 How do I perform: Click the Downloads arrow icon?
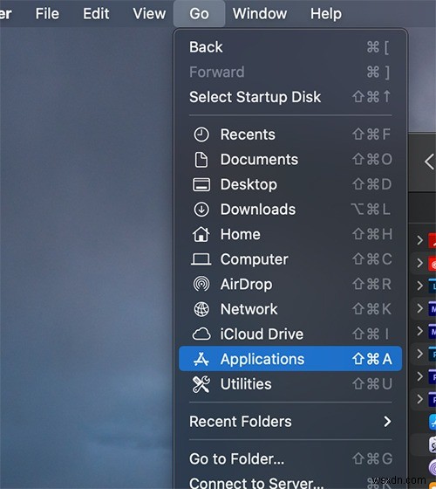[201, 210]
